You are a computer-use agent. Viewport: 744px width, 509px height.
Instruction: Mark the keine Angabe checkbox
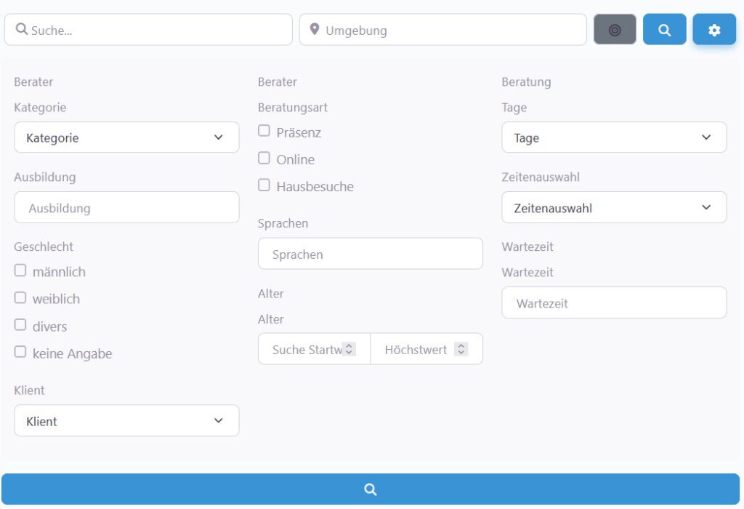(x=20, y=353)
